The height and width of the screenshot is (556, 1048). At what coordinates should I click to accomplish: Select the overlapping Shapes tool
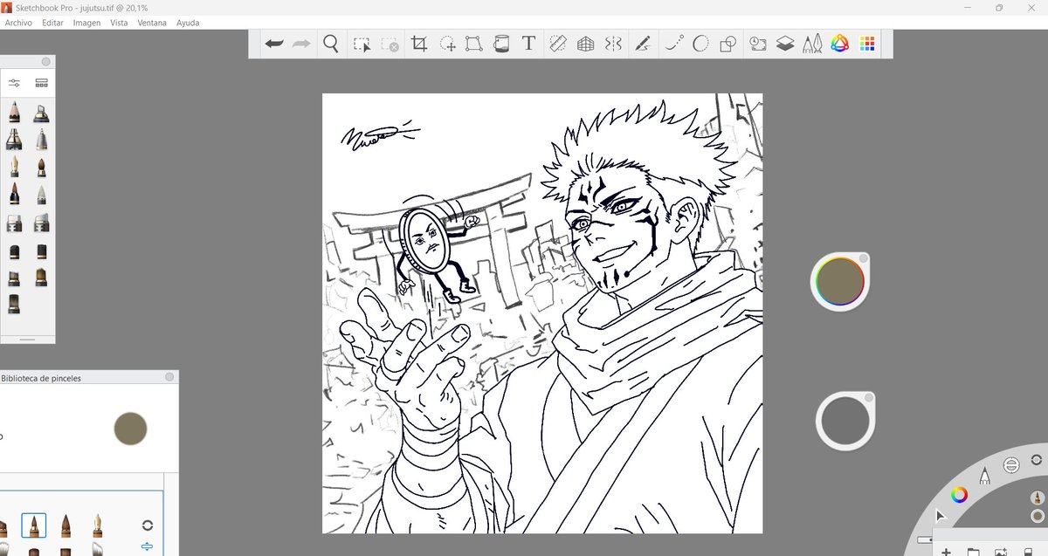[727, 44]
